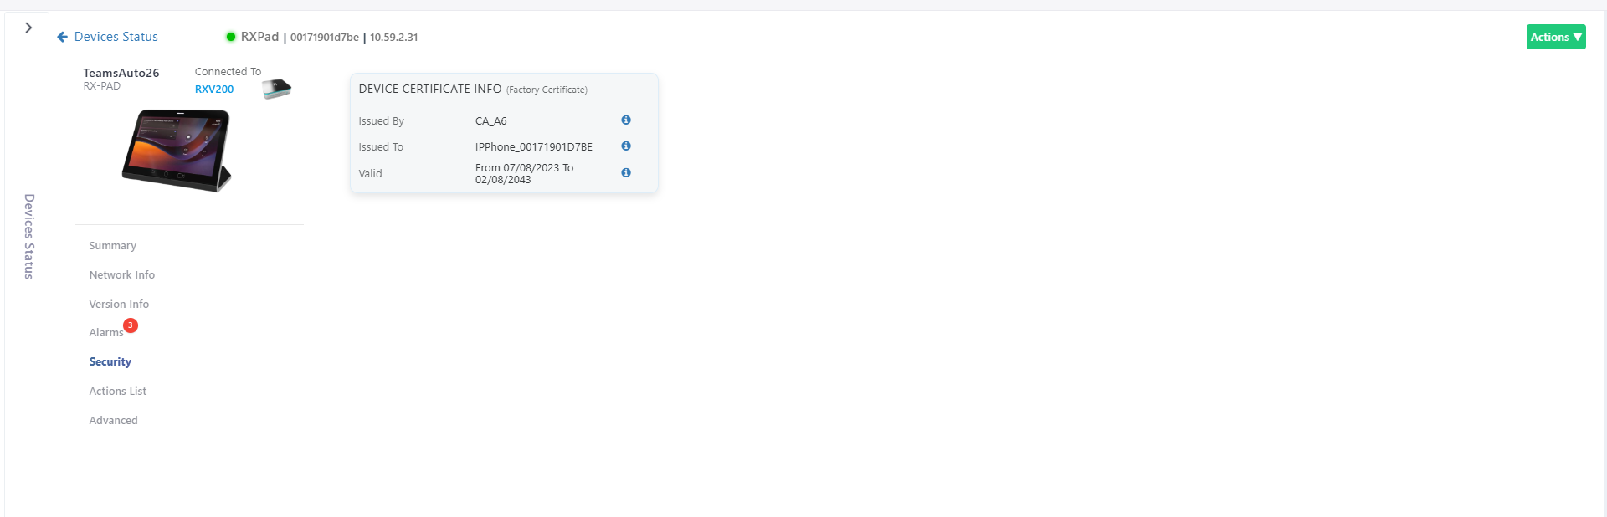Click info icon next to Issued By
The image size is (1607, 517).
(x=626, y=120)
